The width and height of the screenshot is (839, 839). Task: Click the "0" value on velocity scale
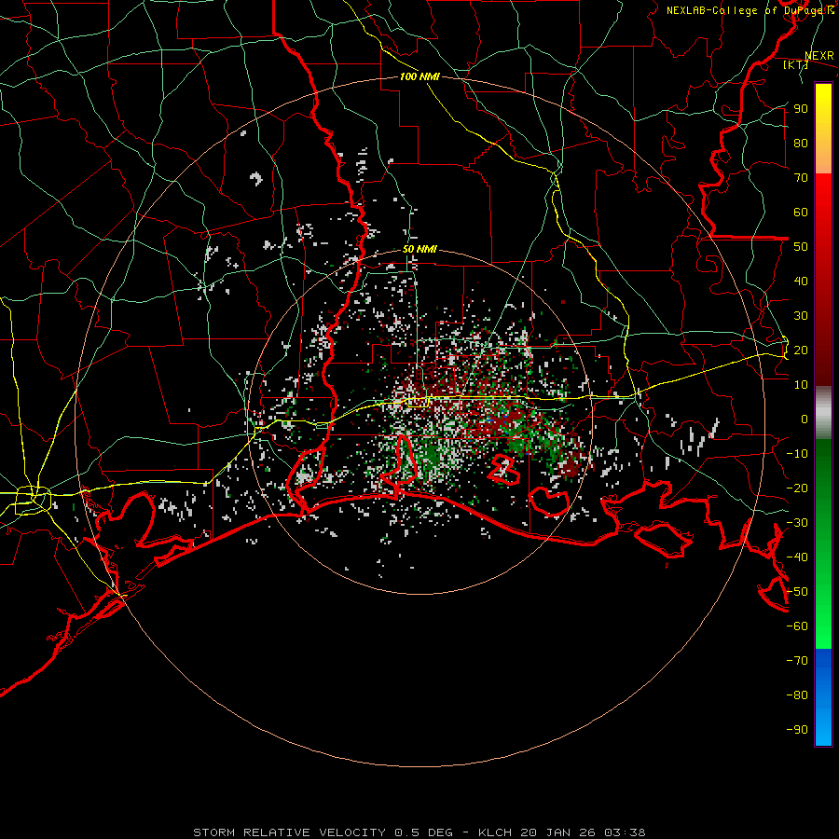[x=805, y=419]
